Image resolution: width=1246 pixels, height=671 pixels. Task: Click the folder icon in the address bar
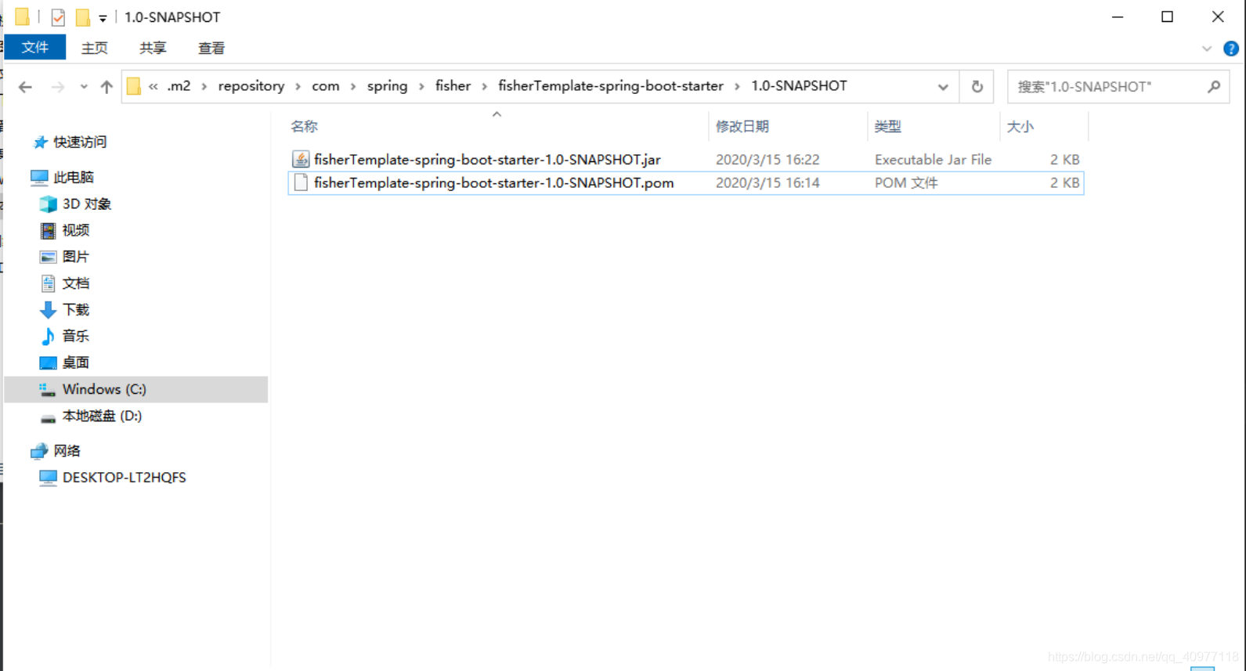pos(134,86)
